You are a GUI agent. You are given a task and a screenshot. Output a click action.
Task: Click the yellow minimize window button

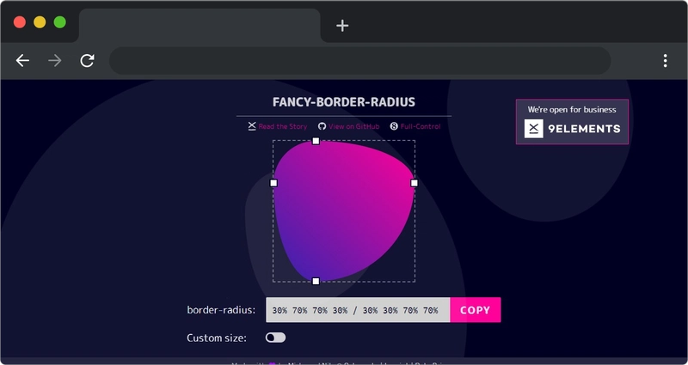[40, 22]
